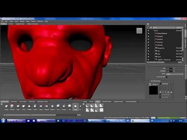Select the Wax sculpt tool

(x=58, y=107)
